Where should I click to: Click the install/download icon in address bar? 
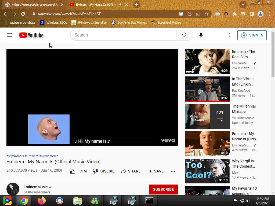pyautogui.click(x=189, y=14)
